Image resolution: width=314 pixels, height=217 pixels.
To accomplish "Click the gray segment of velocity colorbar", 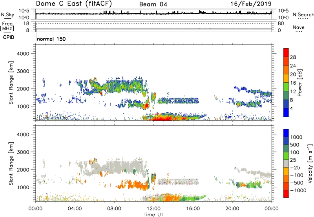I will [286, 163].
